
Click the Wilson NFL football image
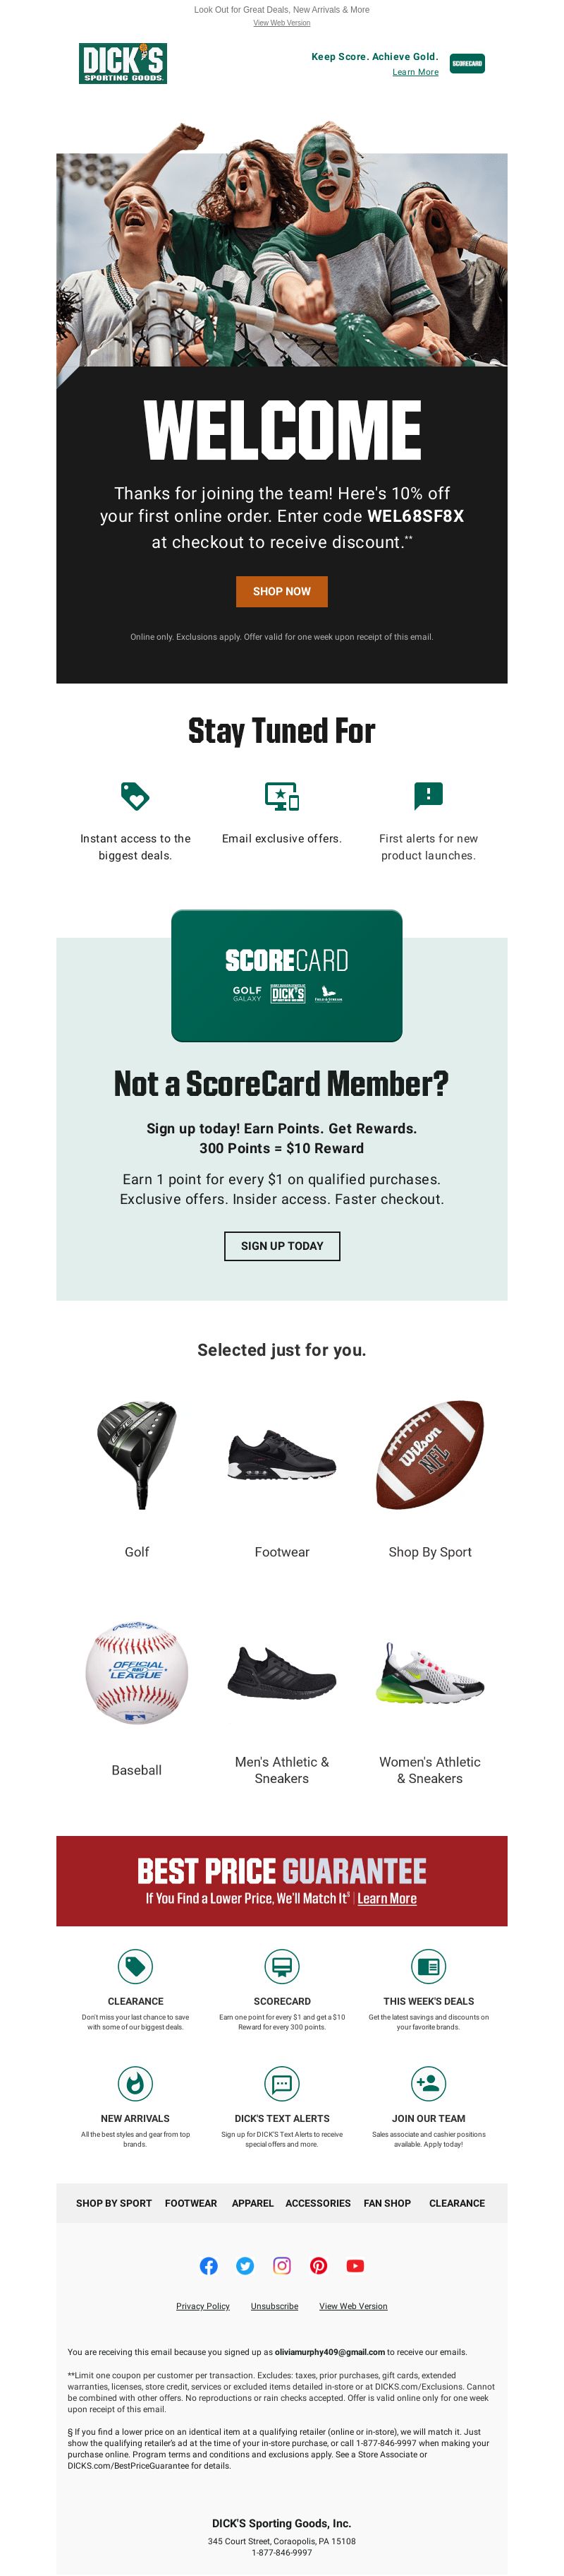pyautogui.click(x=429, y=1455)
